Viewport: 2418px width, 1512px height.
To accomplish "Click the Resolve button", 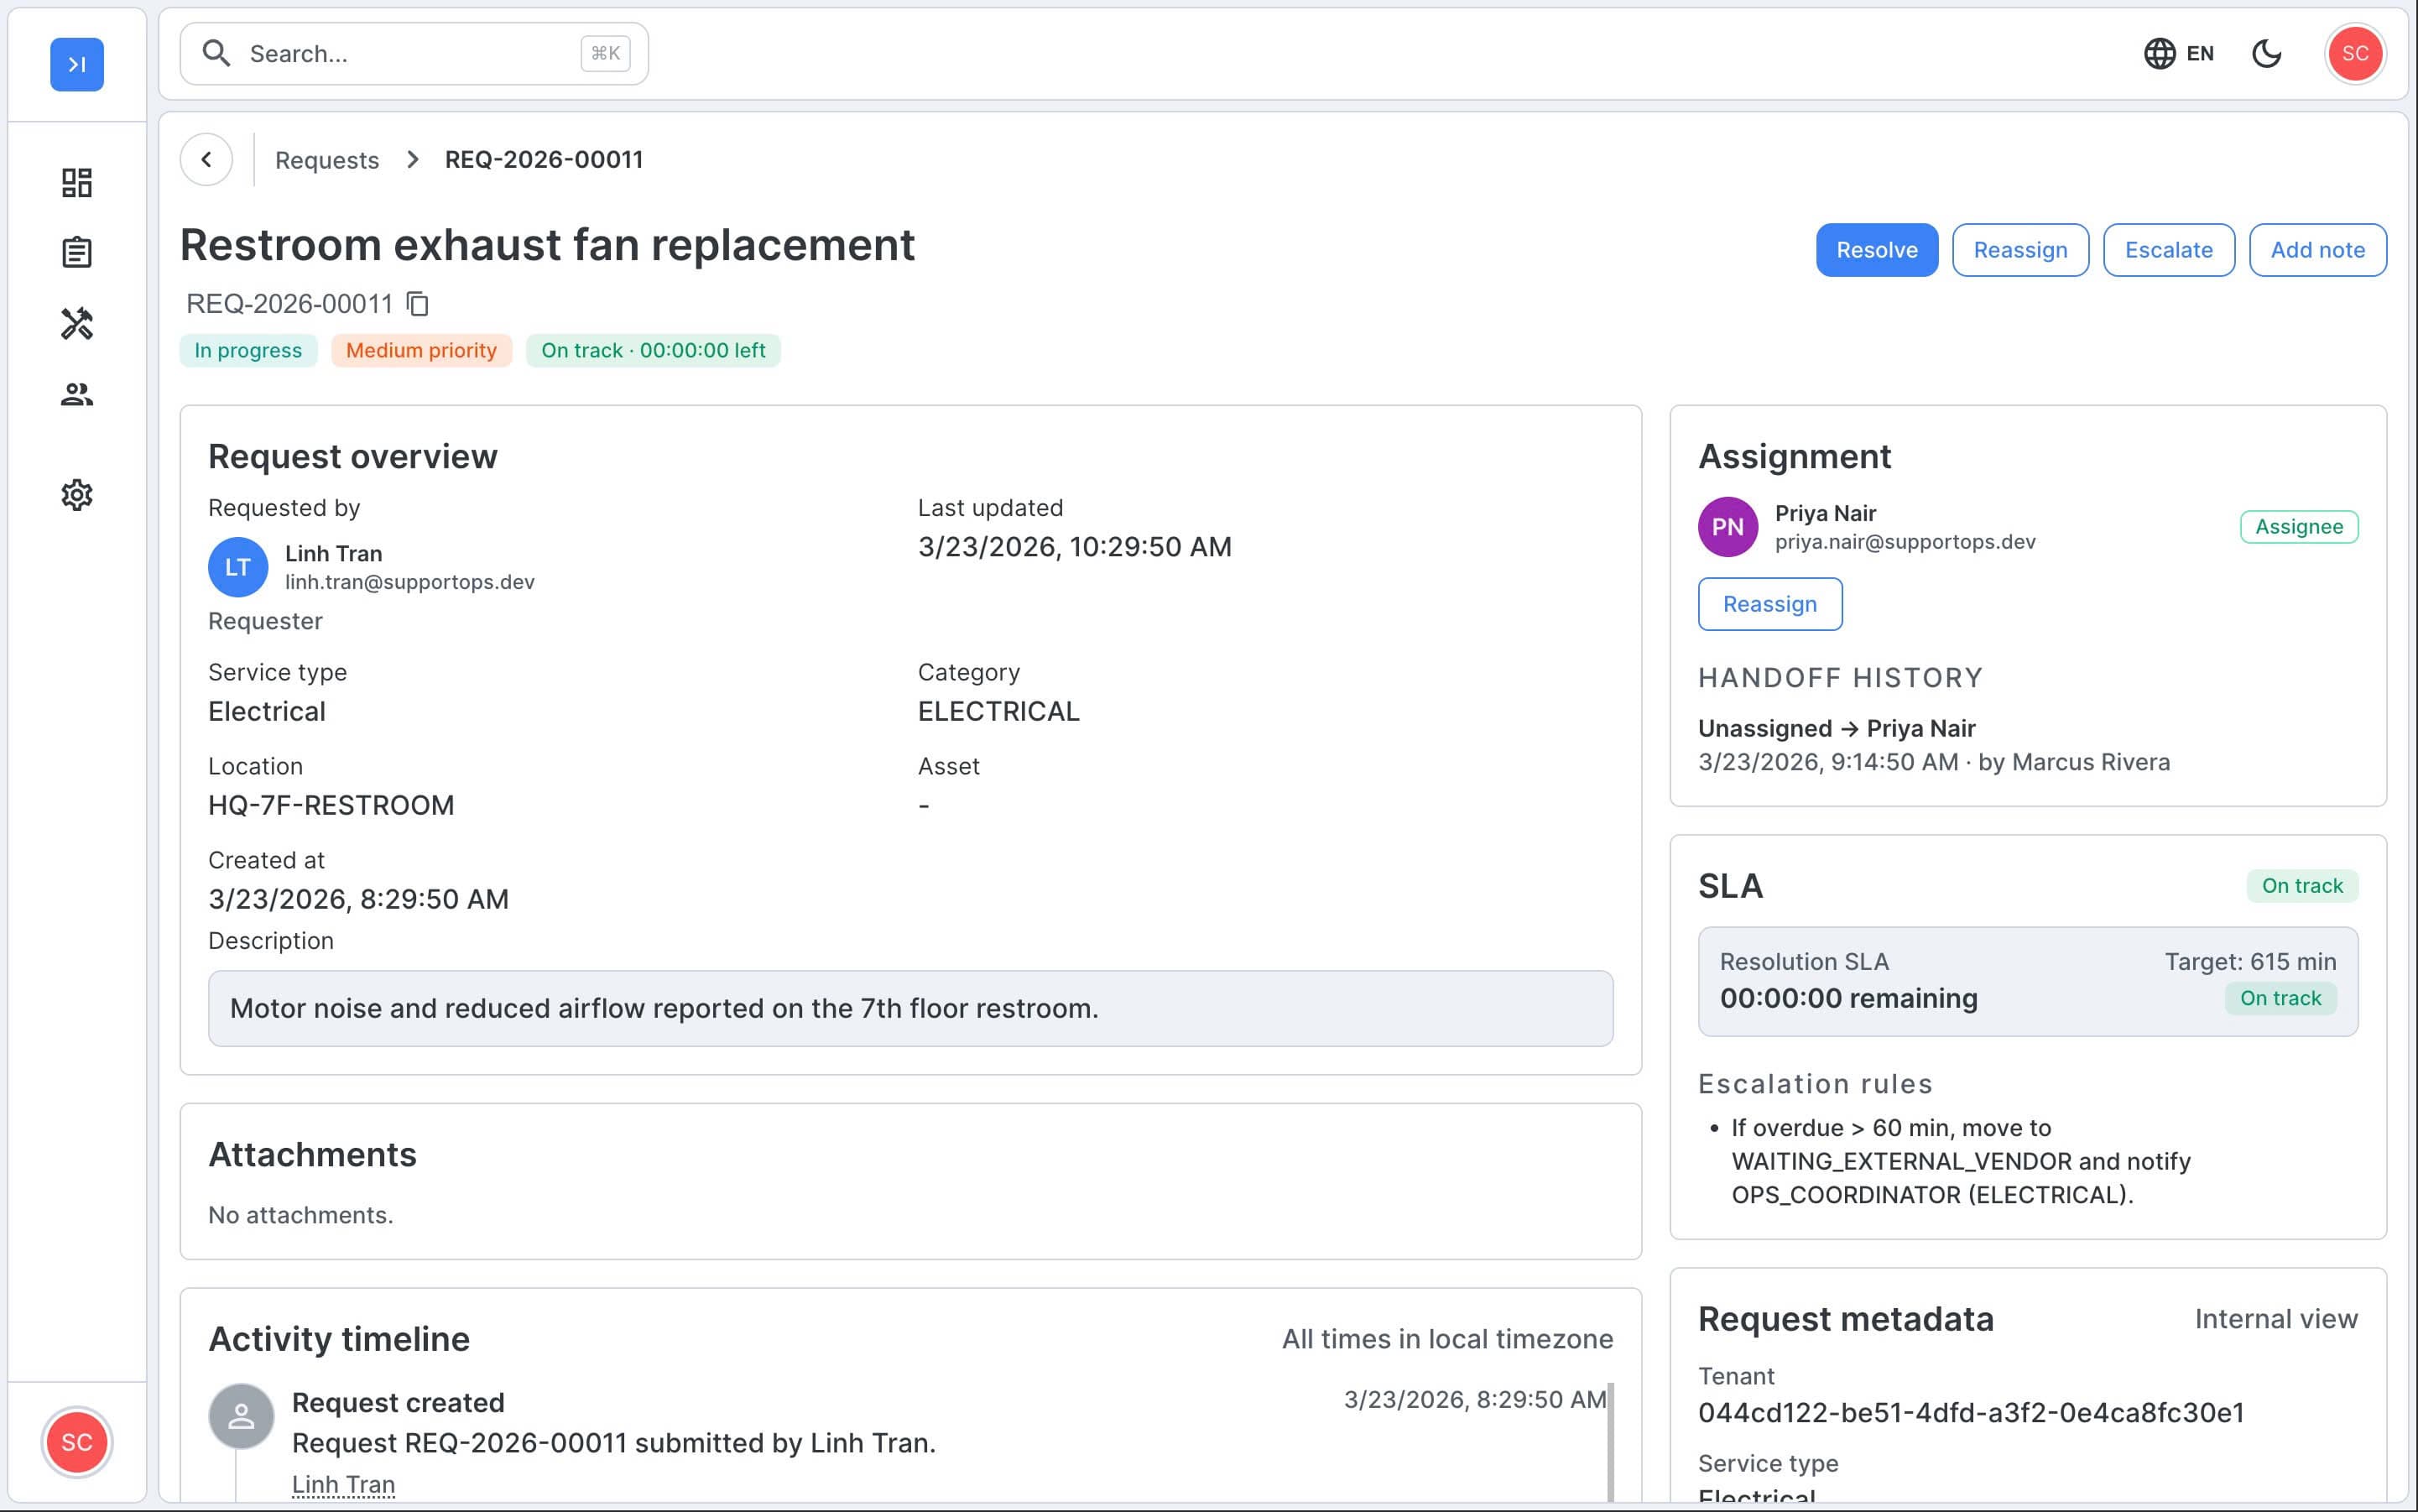I will (1877, 250).
